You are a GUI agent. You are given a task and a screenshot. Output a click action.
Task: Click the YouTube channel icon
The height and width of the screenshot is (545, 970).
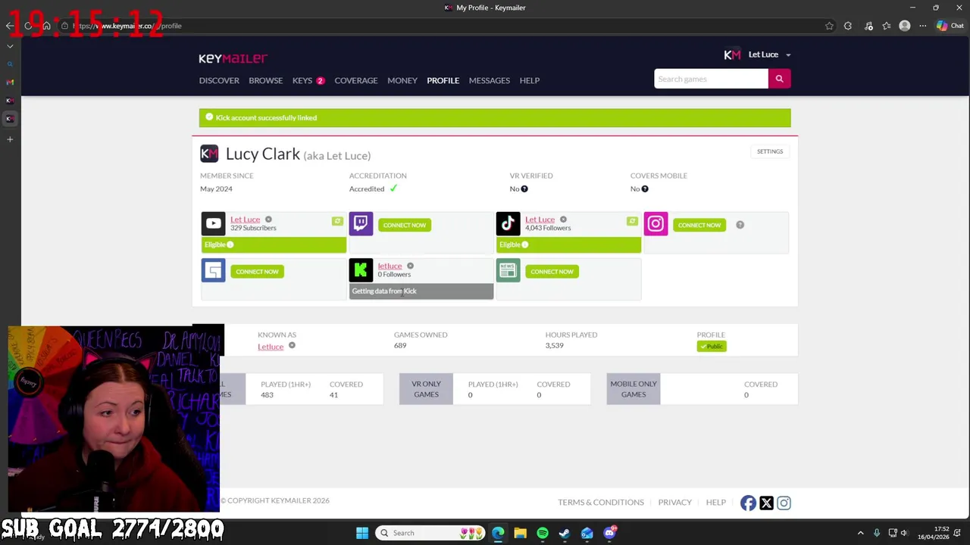tap(213, 223)
